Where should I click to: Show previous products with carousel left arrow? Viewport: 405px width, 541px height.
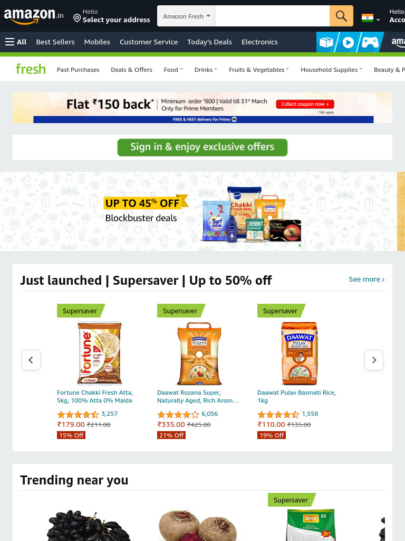point(31,360)
